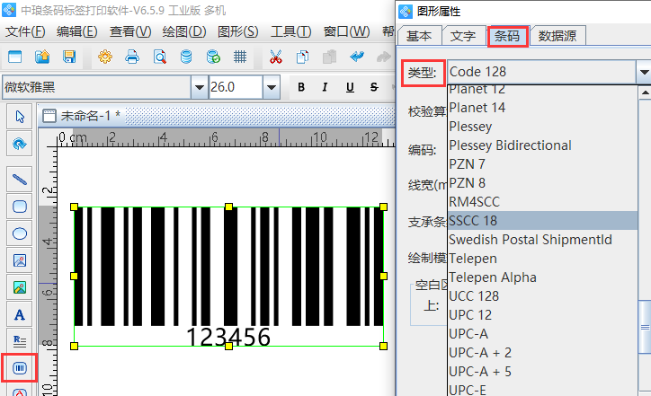This screenshot has height=396, width=651.
Task: Select the ellipse drawing tool
Action: (20, 233)
